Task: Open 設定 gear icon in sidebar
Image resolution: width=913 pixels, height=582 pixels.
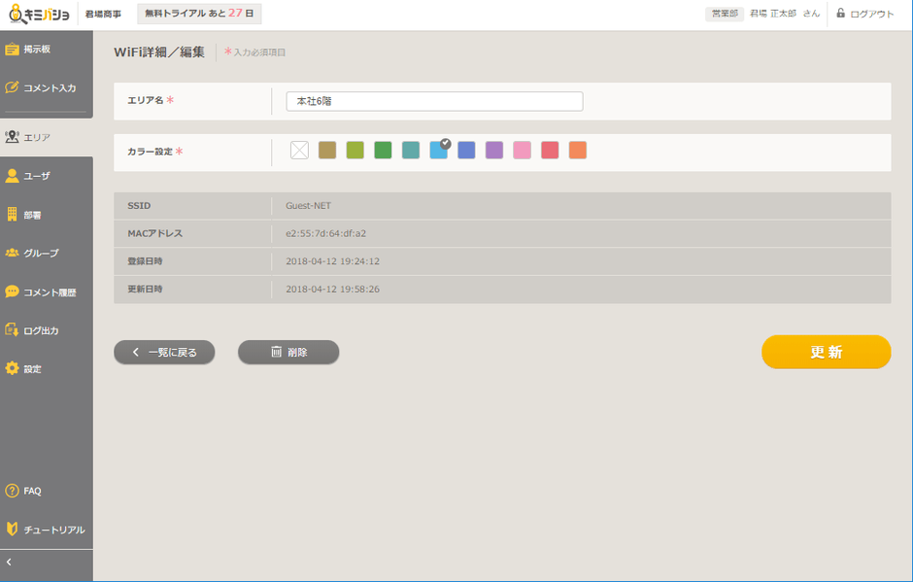Action: [13, 369]
